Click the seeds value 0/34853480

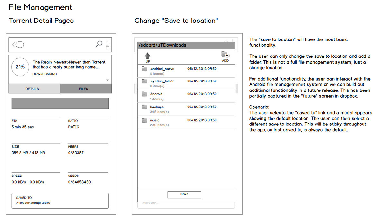coord(79,182)
